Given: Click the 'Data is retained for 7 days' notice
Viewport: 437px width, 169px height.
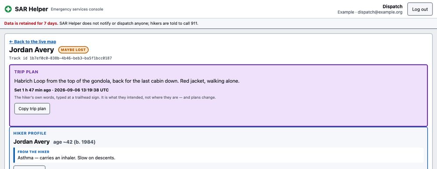Looking at the screenshot, I should click(31, 24).
